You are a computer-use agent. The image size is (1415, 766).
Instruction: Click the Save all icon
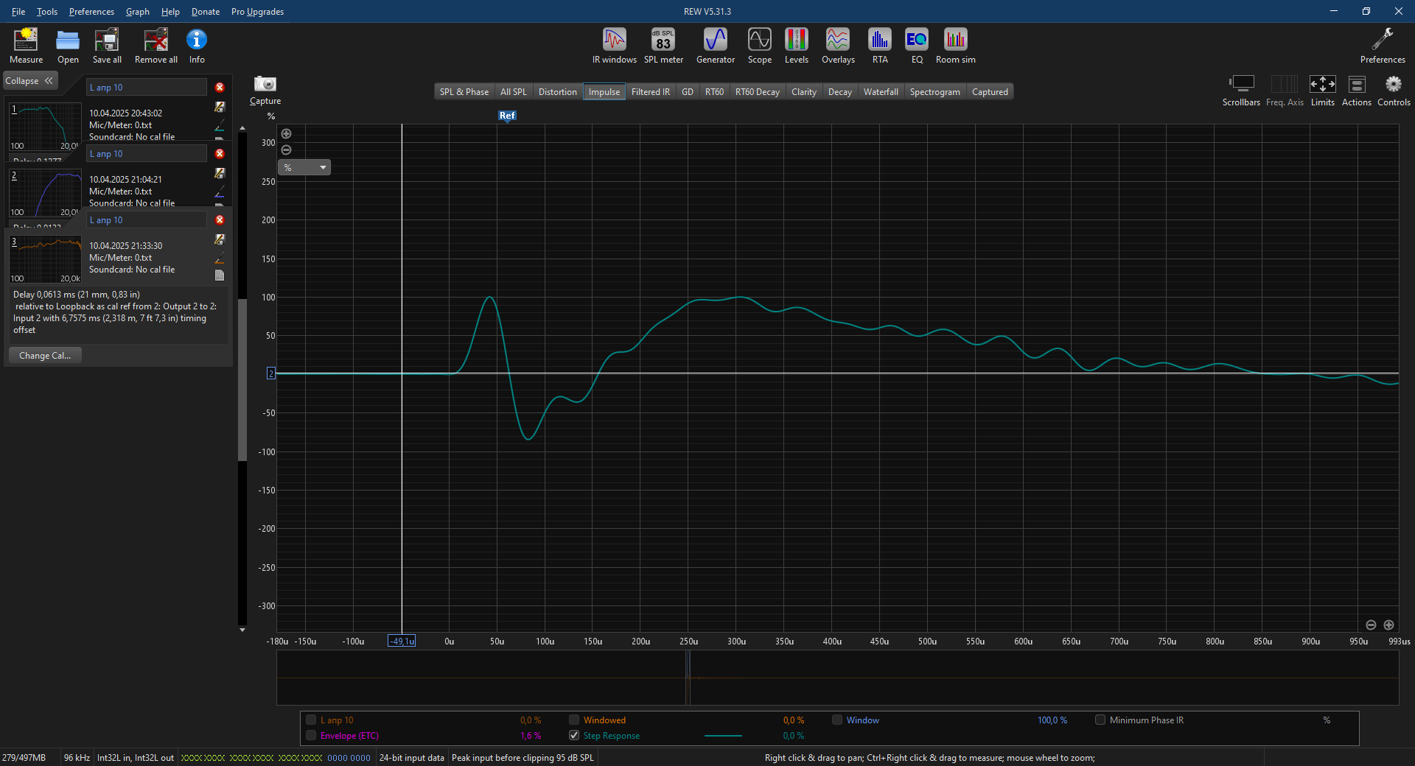coord(107,46)
